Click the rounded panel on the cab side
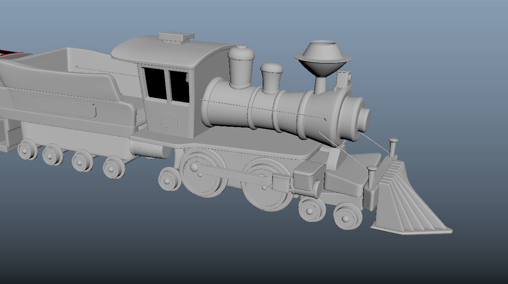This screenshot has height=284, width=508. (169, 120)
